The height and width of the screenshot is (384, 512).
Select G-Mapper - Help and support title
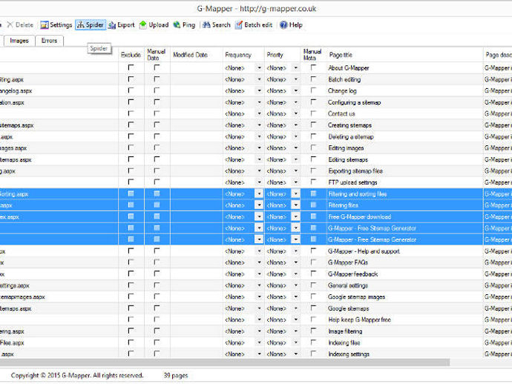pyautogui.click(x=364, y=251)
